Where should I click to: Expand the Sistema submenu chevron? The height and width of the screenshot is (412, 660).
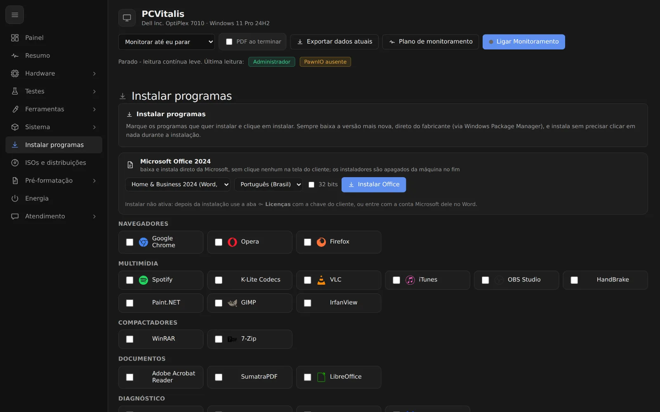(94, 127)
